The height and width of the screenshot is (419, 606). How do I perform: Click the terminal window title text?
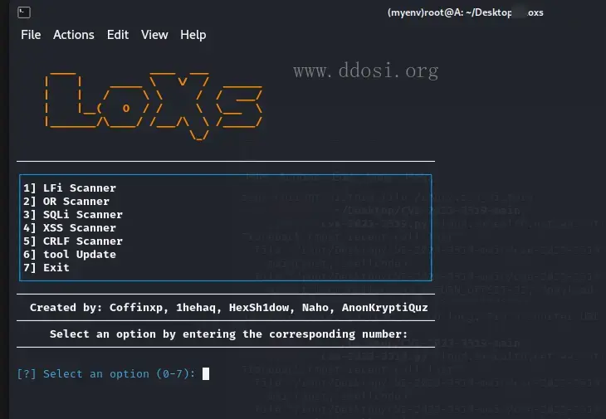click(x=466, y=12)
